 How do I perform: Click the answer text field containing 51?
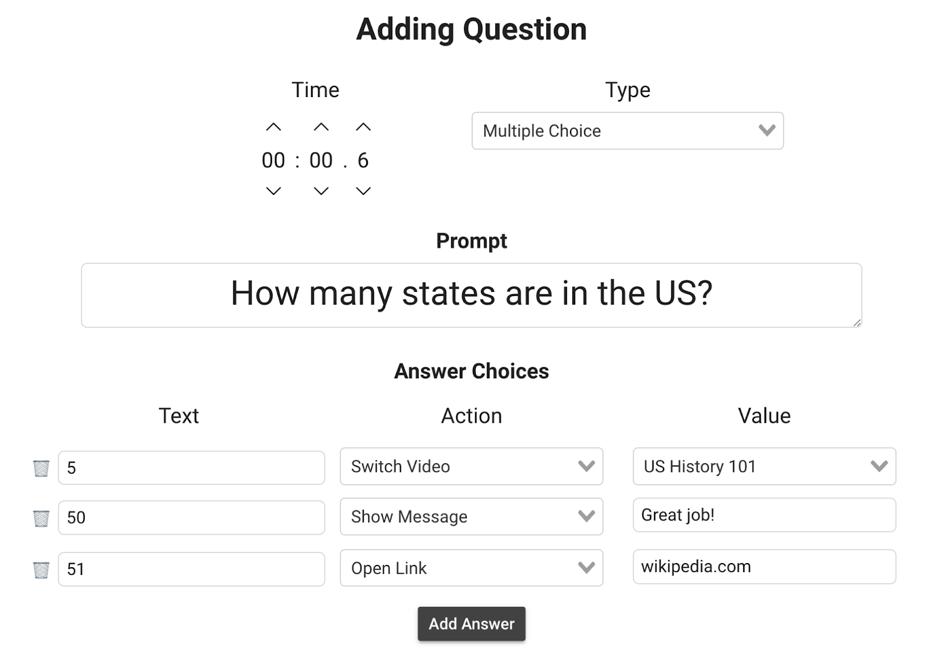pos(191,569)
